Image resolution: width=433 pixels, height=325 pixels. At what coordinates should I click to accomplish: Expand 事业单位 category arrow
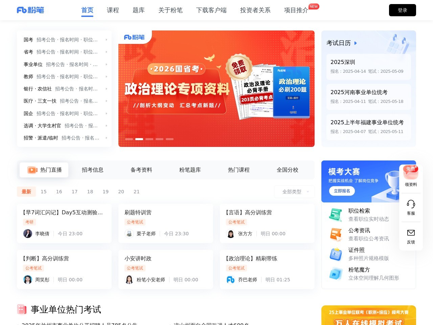[106, 64]
